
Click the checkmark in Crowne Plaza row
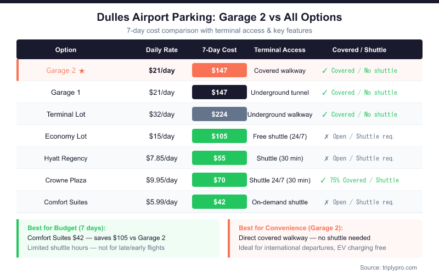tap(323, 180)
